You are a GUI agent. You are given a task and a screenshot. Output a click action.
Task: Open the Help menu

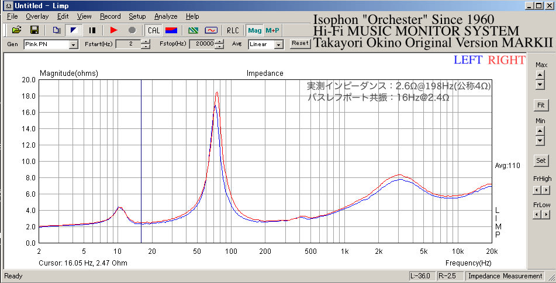pyautogui.click(x=192, y=16)
